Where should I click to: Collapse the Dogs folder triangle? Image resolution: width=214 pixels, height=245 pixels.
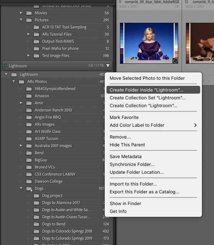pos(21,188)
